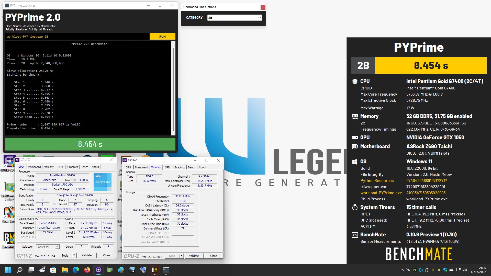The height and width of the screenshot is (276, 491).
Task: Open About tab in left CPU-Z window
Action: [95, 167]
